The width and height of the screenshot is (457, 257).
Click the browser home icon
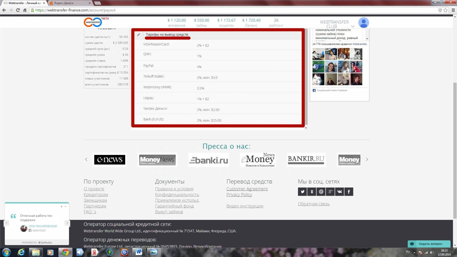pos(25,10)
